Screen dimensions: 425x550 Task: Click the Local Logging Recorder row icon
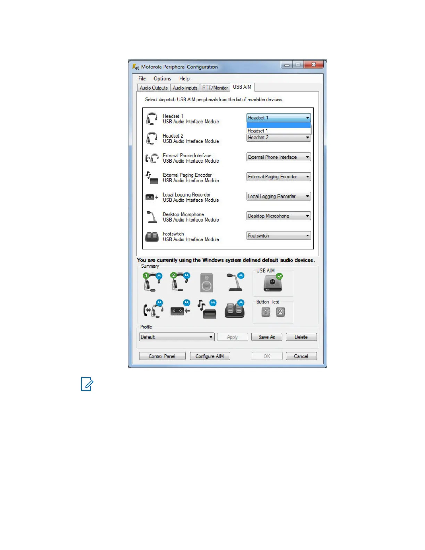152,197
